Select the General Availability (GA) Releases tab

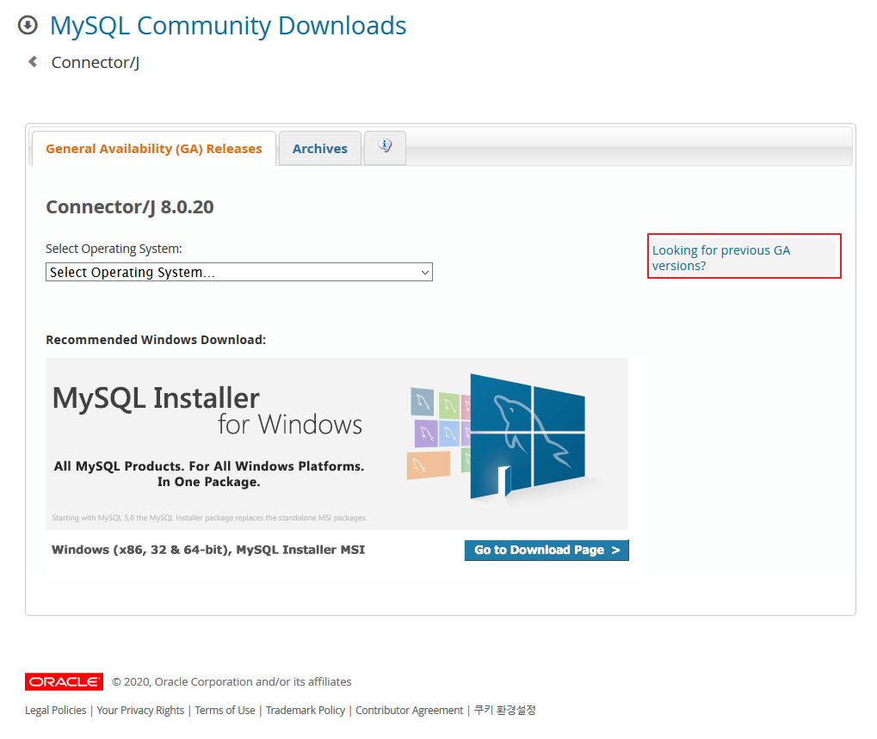(153, 148)
